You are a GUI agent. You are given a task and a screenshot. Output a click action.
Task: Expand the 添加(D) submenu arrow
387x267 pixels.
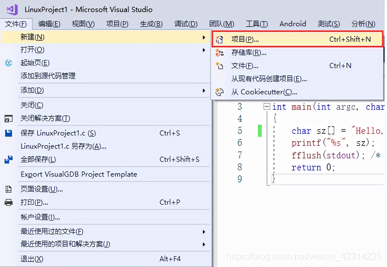pos(204,91)
